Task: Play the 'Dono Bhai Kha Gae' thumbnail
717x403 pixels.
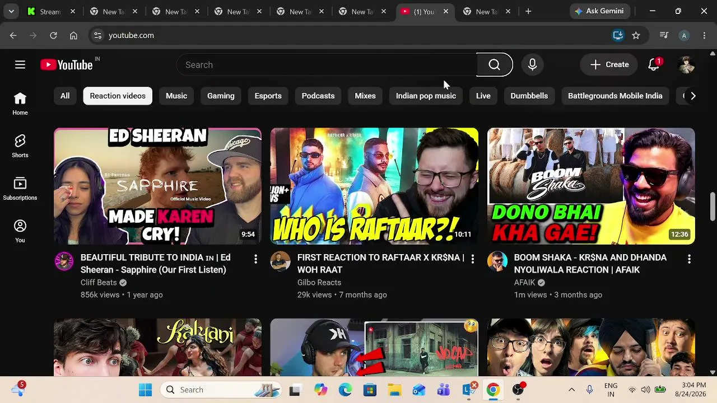Action: tap(591, 186)
